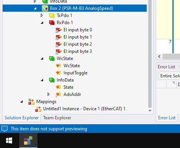Click the green WcState folder icon
The width and height of the screenshot is (180, 148).
coord(52,59)
